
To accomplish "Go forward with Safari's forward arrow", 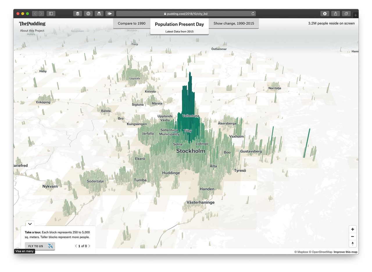I will click(x=41, y=14).
